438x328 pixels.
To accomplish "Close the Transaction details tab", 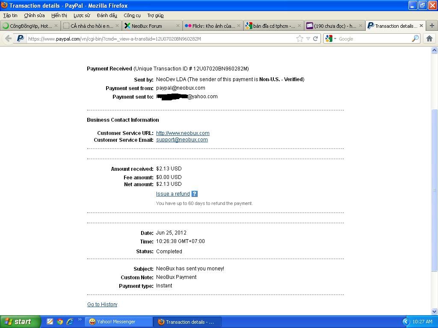I will (421, 26).
